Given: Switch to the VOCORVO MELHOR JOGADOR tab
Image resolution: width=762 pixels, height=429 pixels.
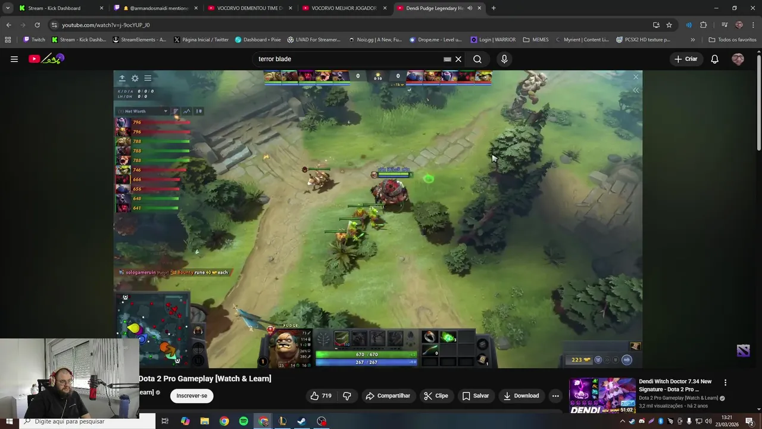Looking at the screenshot, I should 344,8.
